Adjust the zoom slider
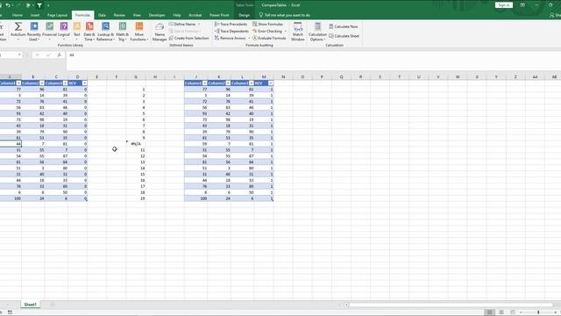The height and width of the screenshot is (316, 561). pos(538,312)
